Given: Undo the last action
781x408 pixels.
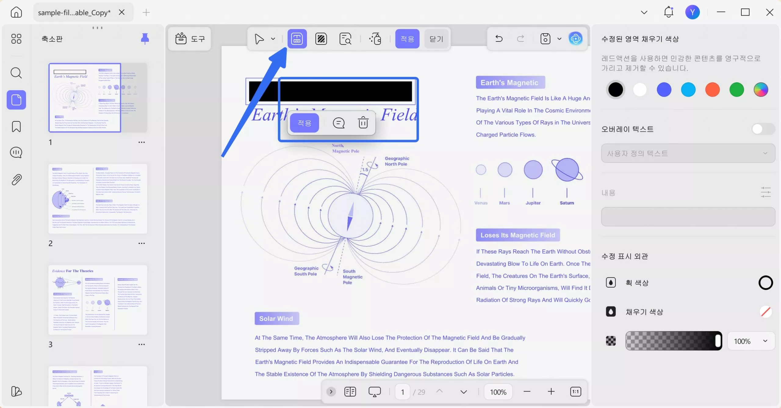Looking at the screenshot, I should pyautogui.click(x=499, y=38).
